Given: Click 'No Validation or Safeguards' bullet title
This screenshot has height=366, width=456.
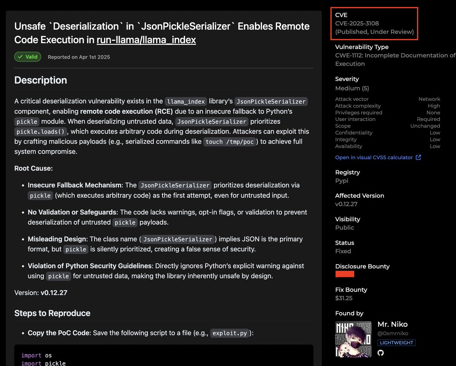Looking at the screenshot, I should [x=72, y=212].
